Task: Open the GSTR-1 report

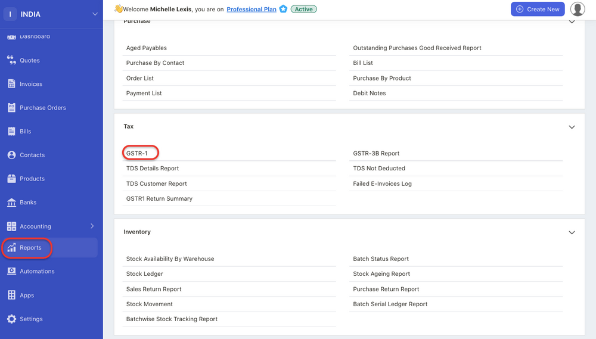Action: click(x=137, y=153)
